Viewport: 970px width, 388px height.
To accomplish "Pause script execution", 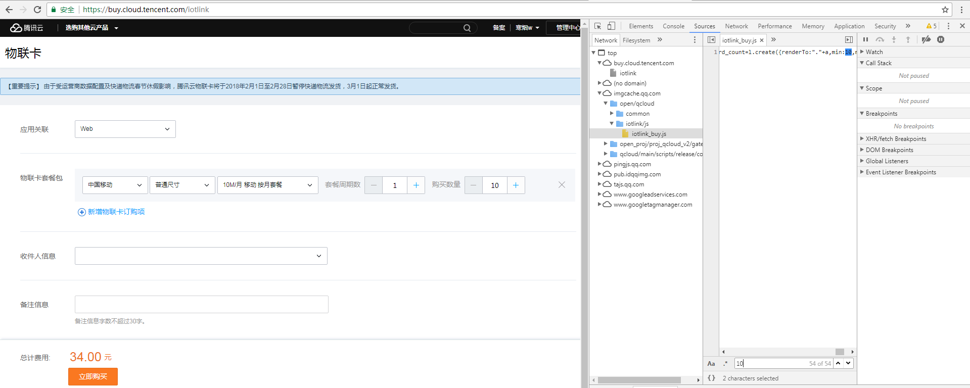I will coord(865,39).
